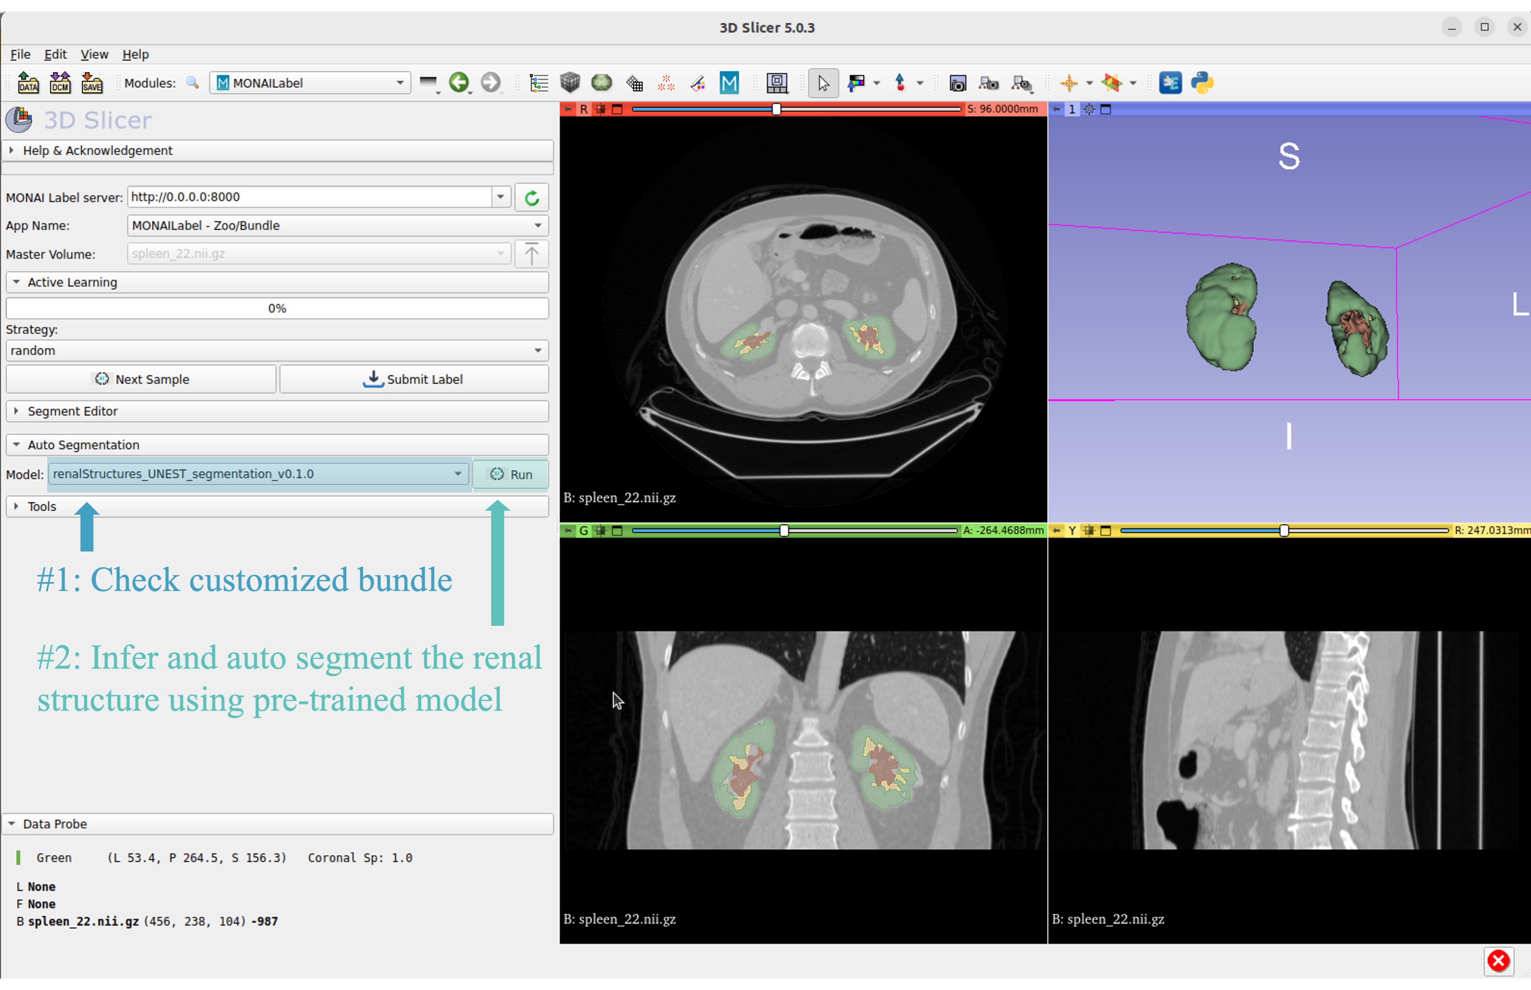Collapse the Auto Segmentation section
Image resolution: width=1531 pixels, height=990 pixels.
[x=277, y=445]
